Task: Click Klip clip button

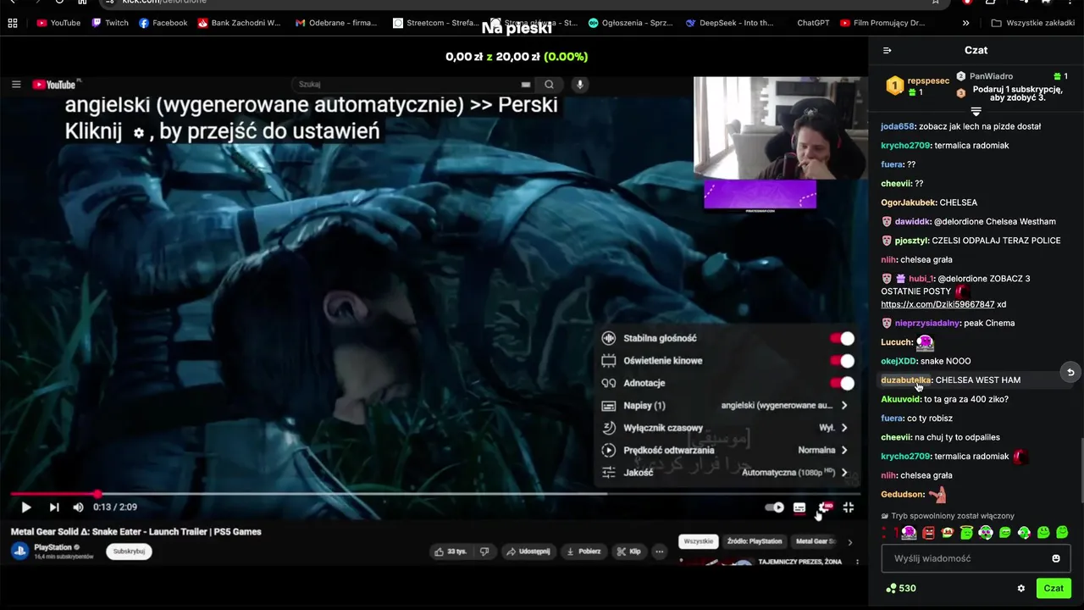Action: [x=628, y=552]
